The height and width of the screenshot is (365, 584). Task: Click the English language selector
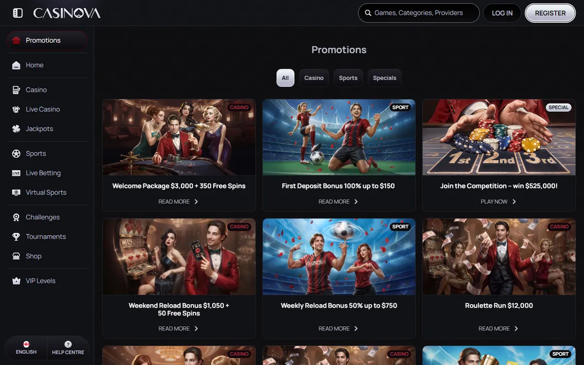pos(26,348)
